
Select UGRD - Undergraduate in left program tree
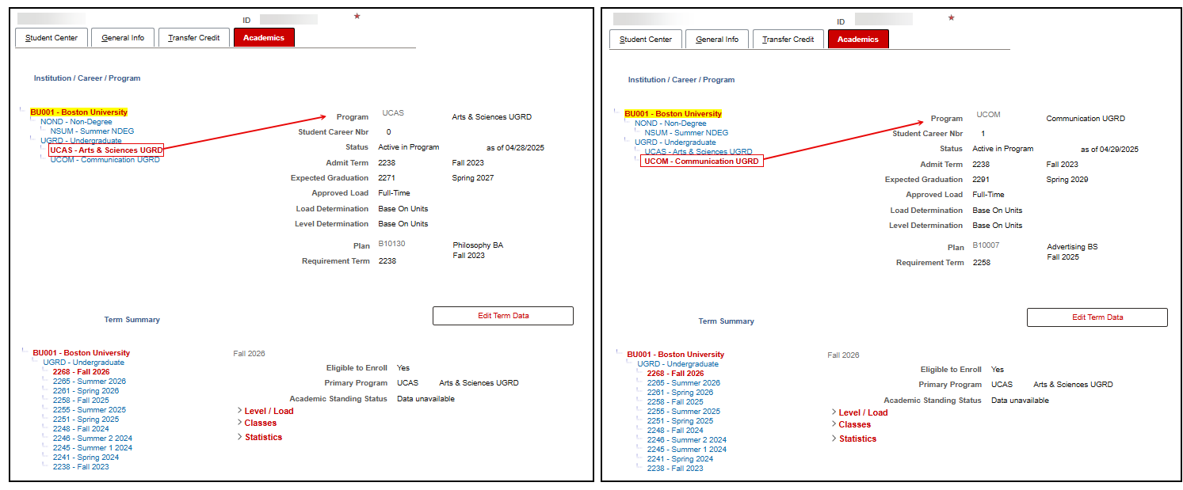click(x=81, y=141)
